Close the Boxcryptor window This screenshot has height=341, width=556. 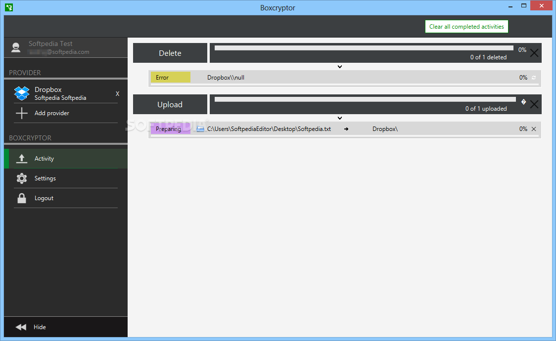[542, 5]
